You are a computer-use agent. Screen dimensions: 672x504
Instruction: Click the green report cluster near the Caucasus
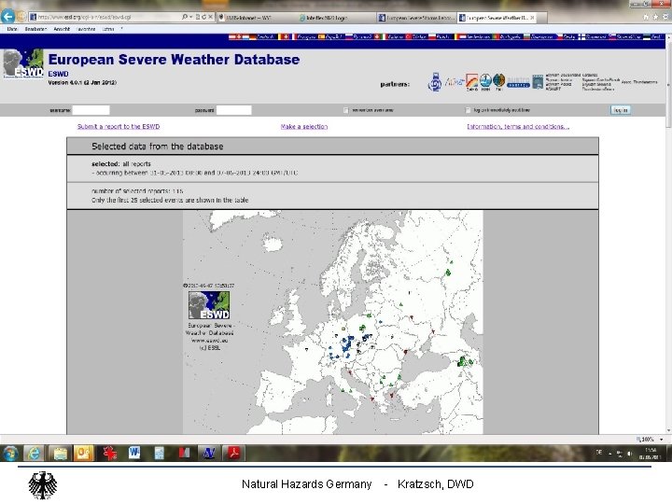tap(464, 361)
